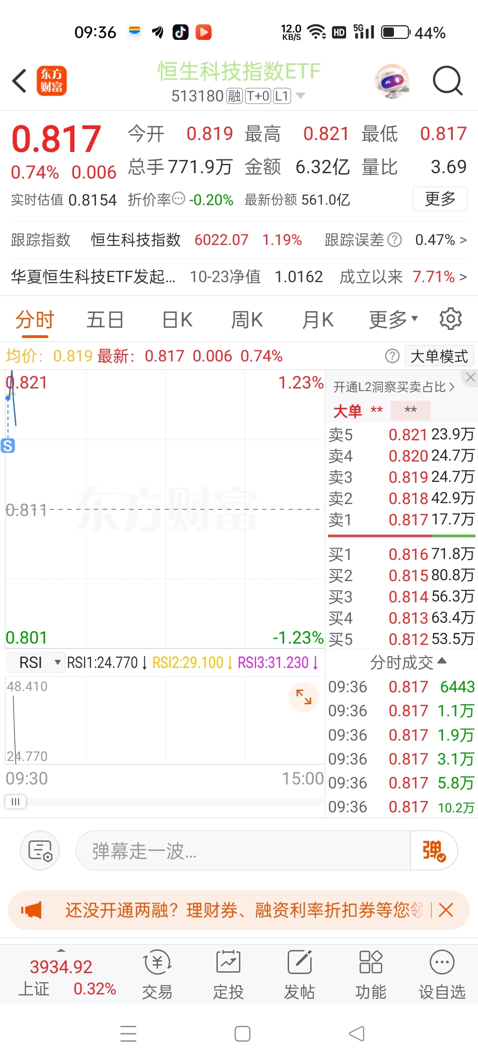This screenshot has height=1063, width=478.
Task: Click the 更多 quote details button
Action: click(x=440, y=199)
